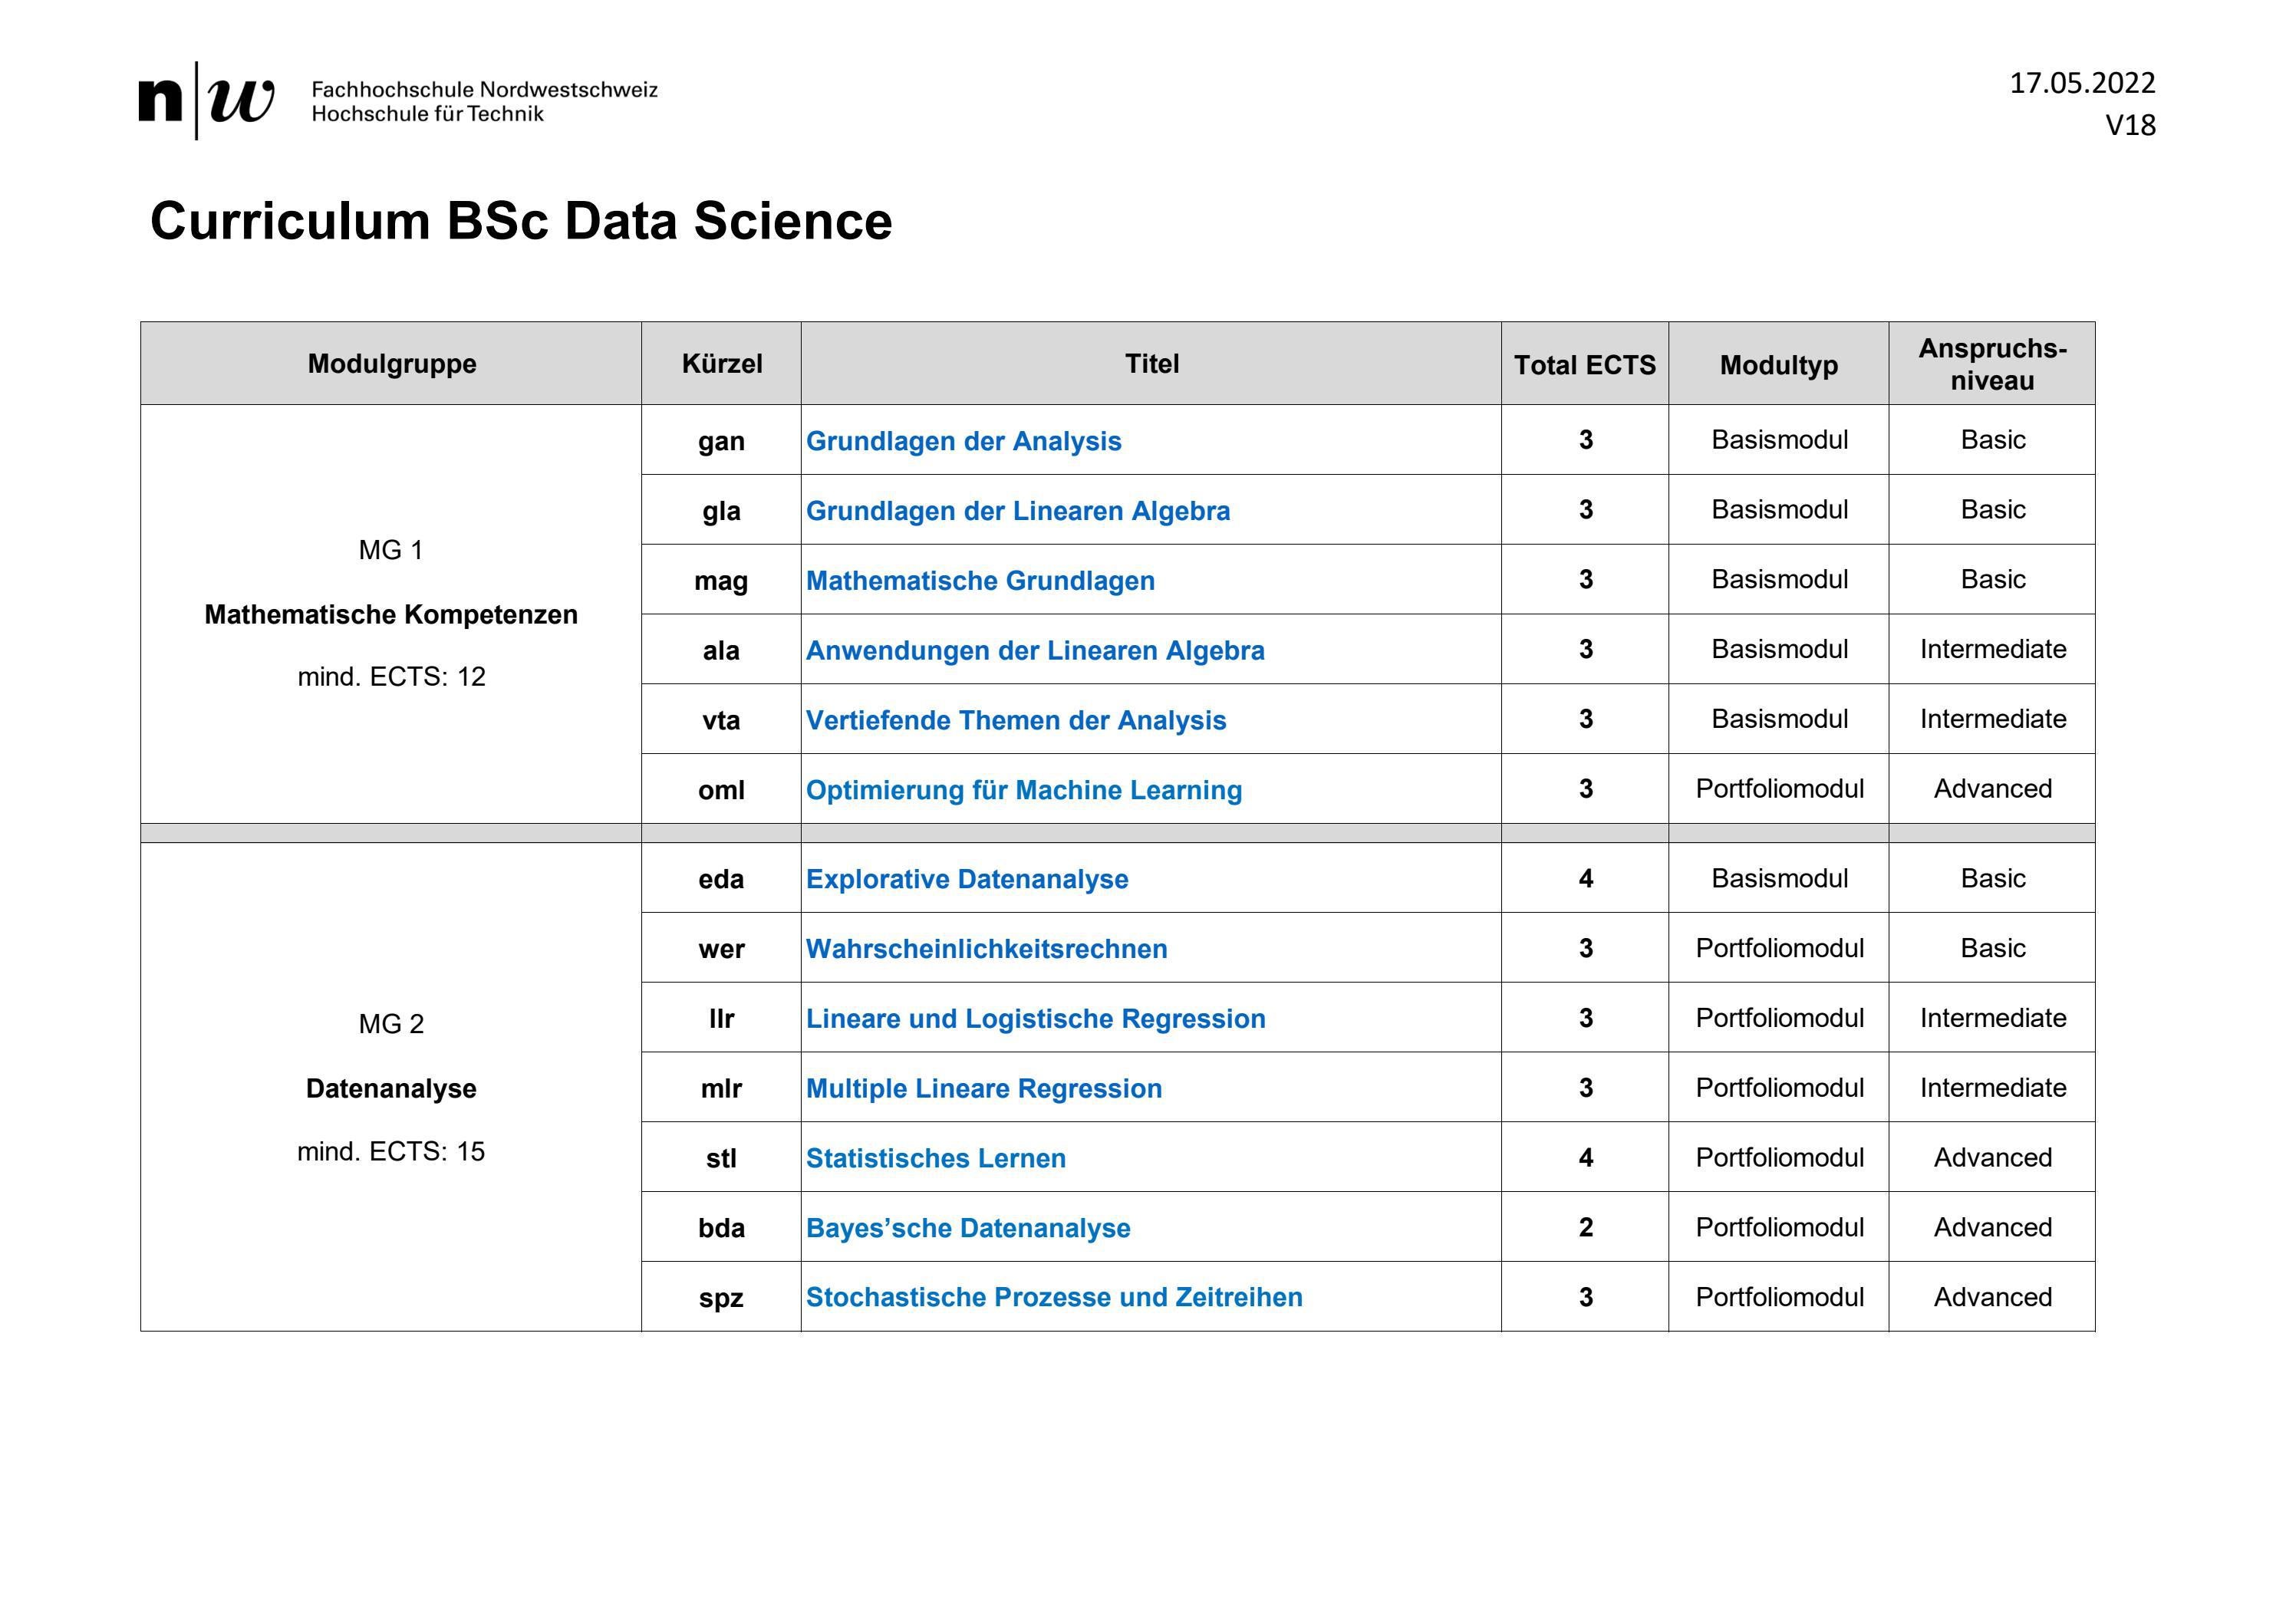Open the Anwendungen der Linearen Algebra link

pos(1036,650)
